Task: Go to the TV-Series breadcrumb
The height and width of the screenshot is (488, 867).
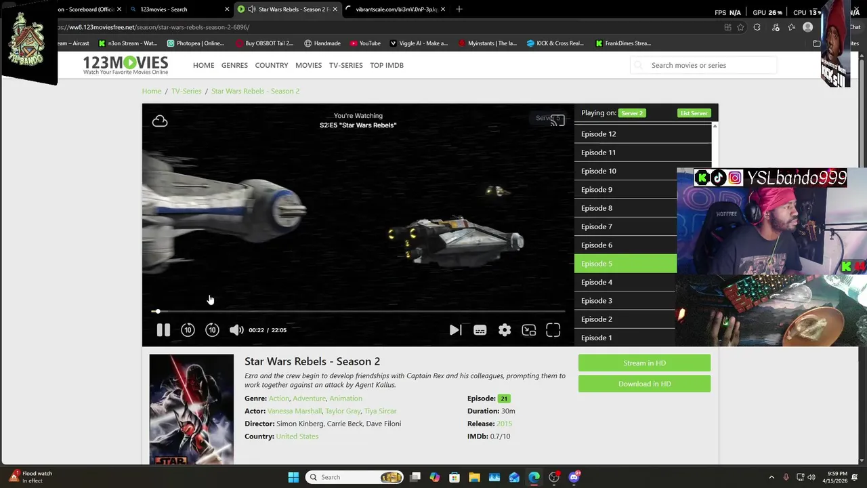Action: 186,91
